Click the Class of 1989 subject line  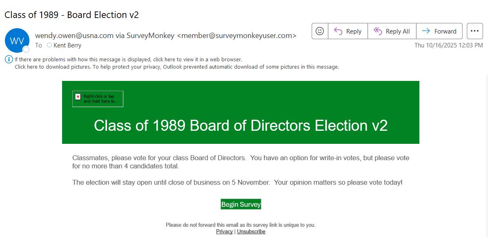coord(71,15)
